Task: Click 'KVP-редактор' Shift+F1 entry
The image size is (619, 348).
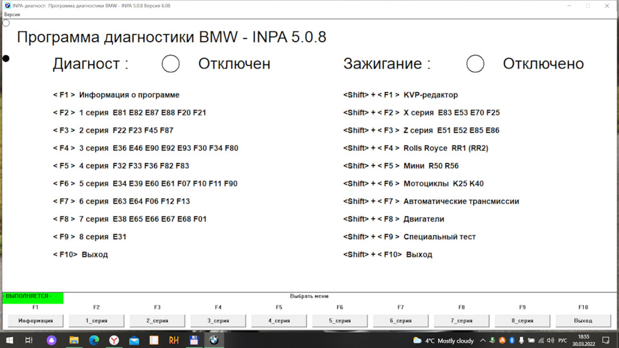Action: [400, 95]
